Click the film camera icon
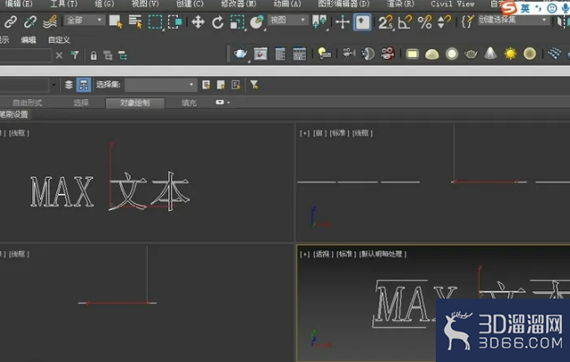 (x=348, y=54)
